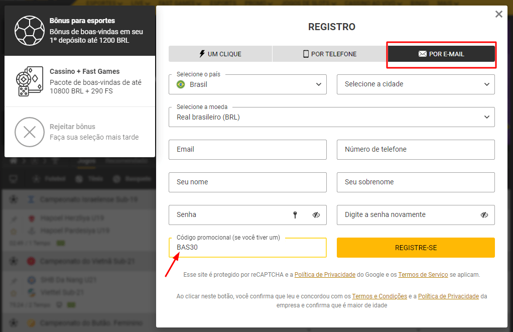Switch to Por E-mail registration tab
This screenshot has height=332, width=513.
tap(441, 54)
